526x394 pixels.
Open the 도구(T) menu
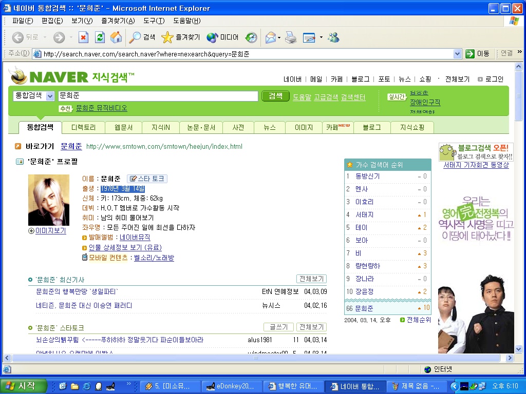point(154,21)
